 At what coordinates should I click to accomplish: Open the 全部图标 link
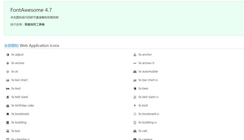click(11, 46)
